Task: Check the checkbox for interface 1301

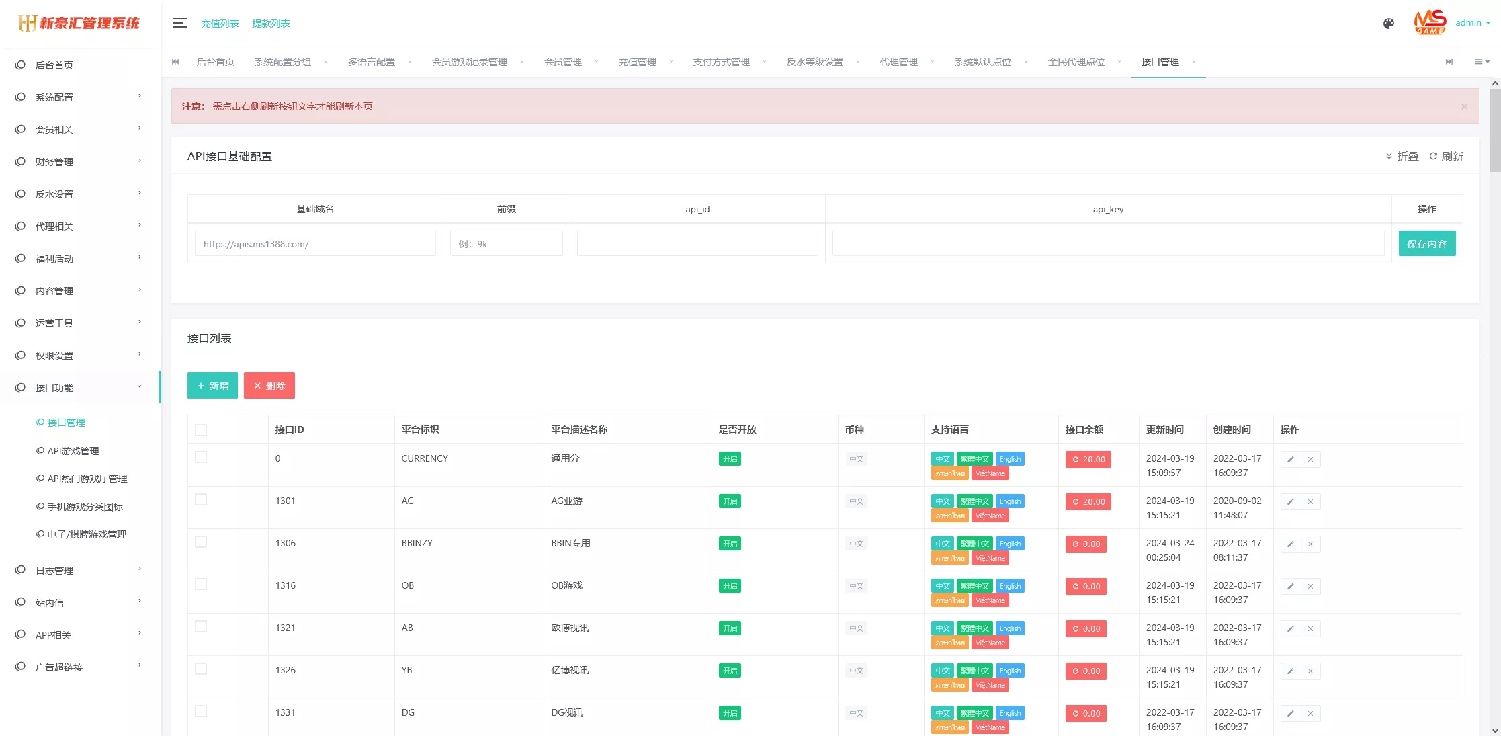Action: [x=201, y=499]
